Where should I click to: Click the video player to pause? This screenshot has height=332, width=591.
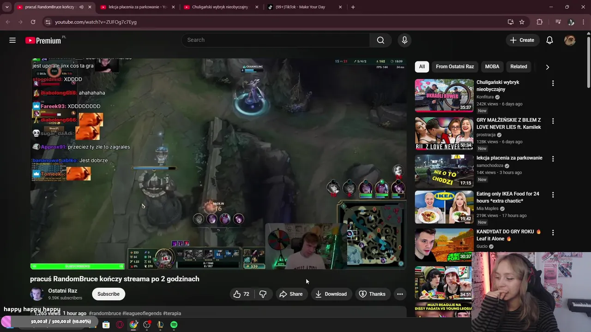click(x=218, y=164)
